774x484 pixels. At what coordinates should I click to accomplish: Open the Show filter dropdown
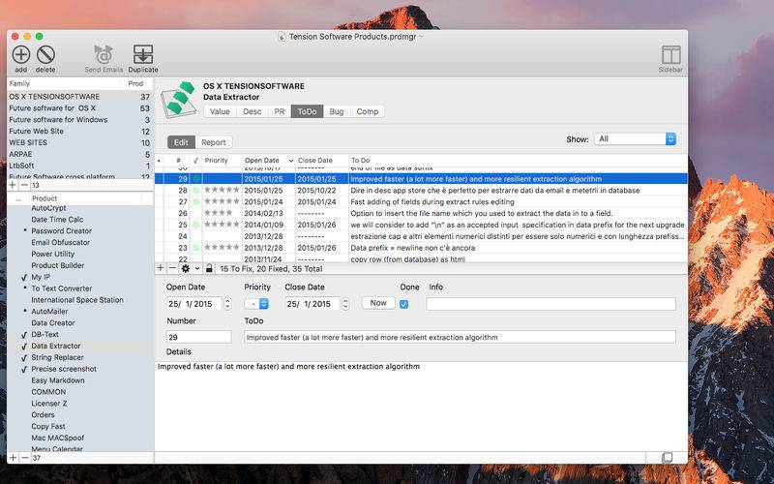point(635,139)
